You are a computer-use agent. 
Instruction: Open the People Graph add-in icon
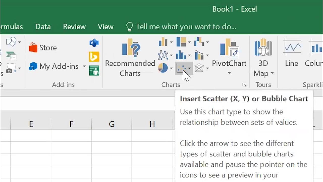[x=94, y=71]
